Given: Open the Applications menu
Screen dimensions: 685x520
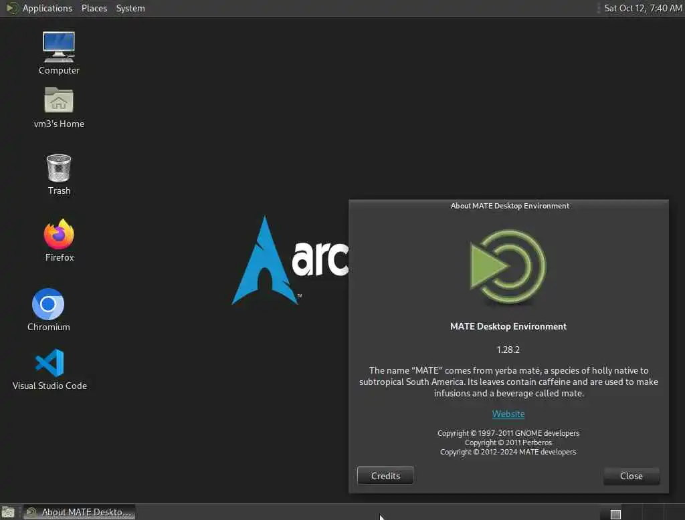Looking at the screenshot, I should point(47,8).
